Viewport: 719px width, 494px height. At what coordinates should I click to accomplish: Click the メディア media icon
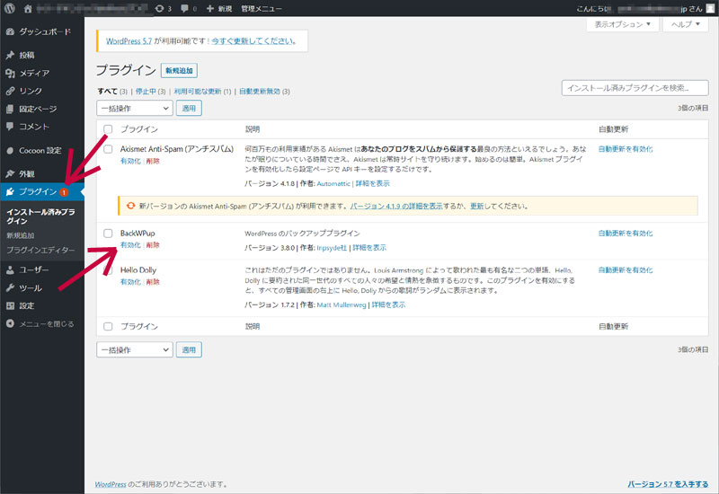10,73
